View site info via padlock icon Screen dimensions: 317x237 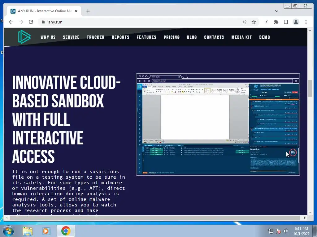coord(43,22)
